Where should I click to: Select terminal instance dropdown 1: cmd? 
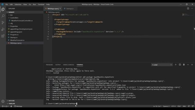click(x=162, y=65)
